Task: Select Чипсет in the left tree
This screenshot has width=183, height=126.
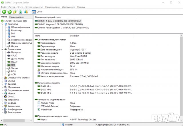Action: [x=15, y=68]
